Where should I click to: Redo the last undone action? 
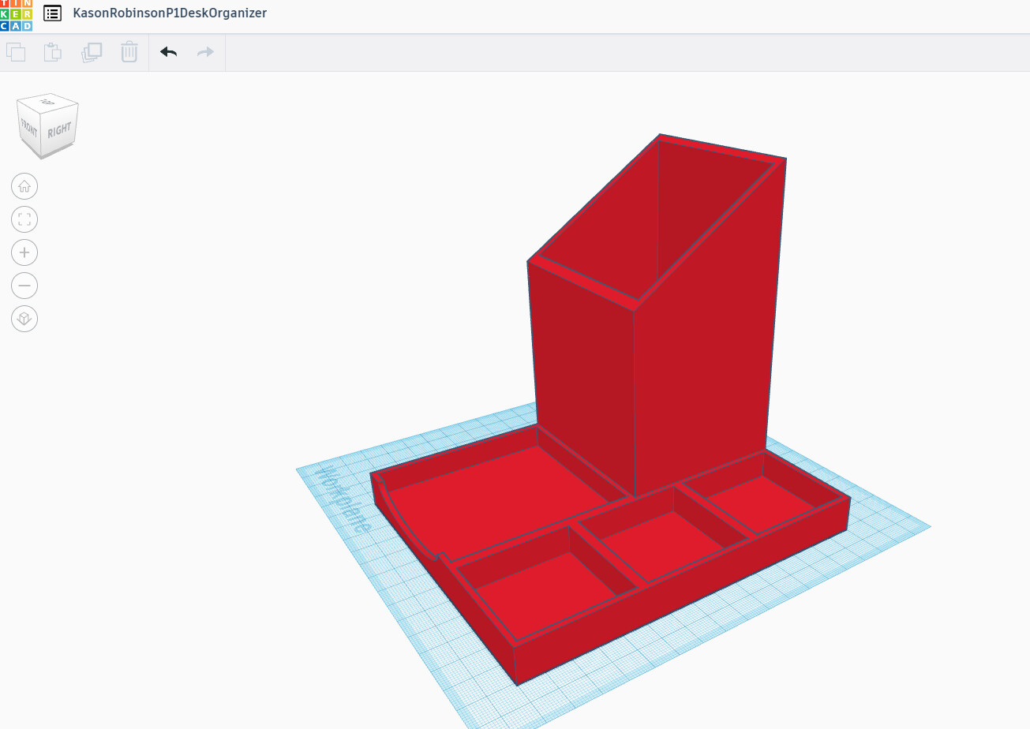pos(204,51)
